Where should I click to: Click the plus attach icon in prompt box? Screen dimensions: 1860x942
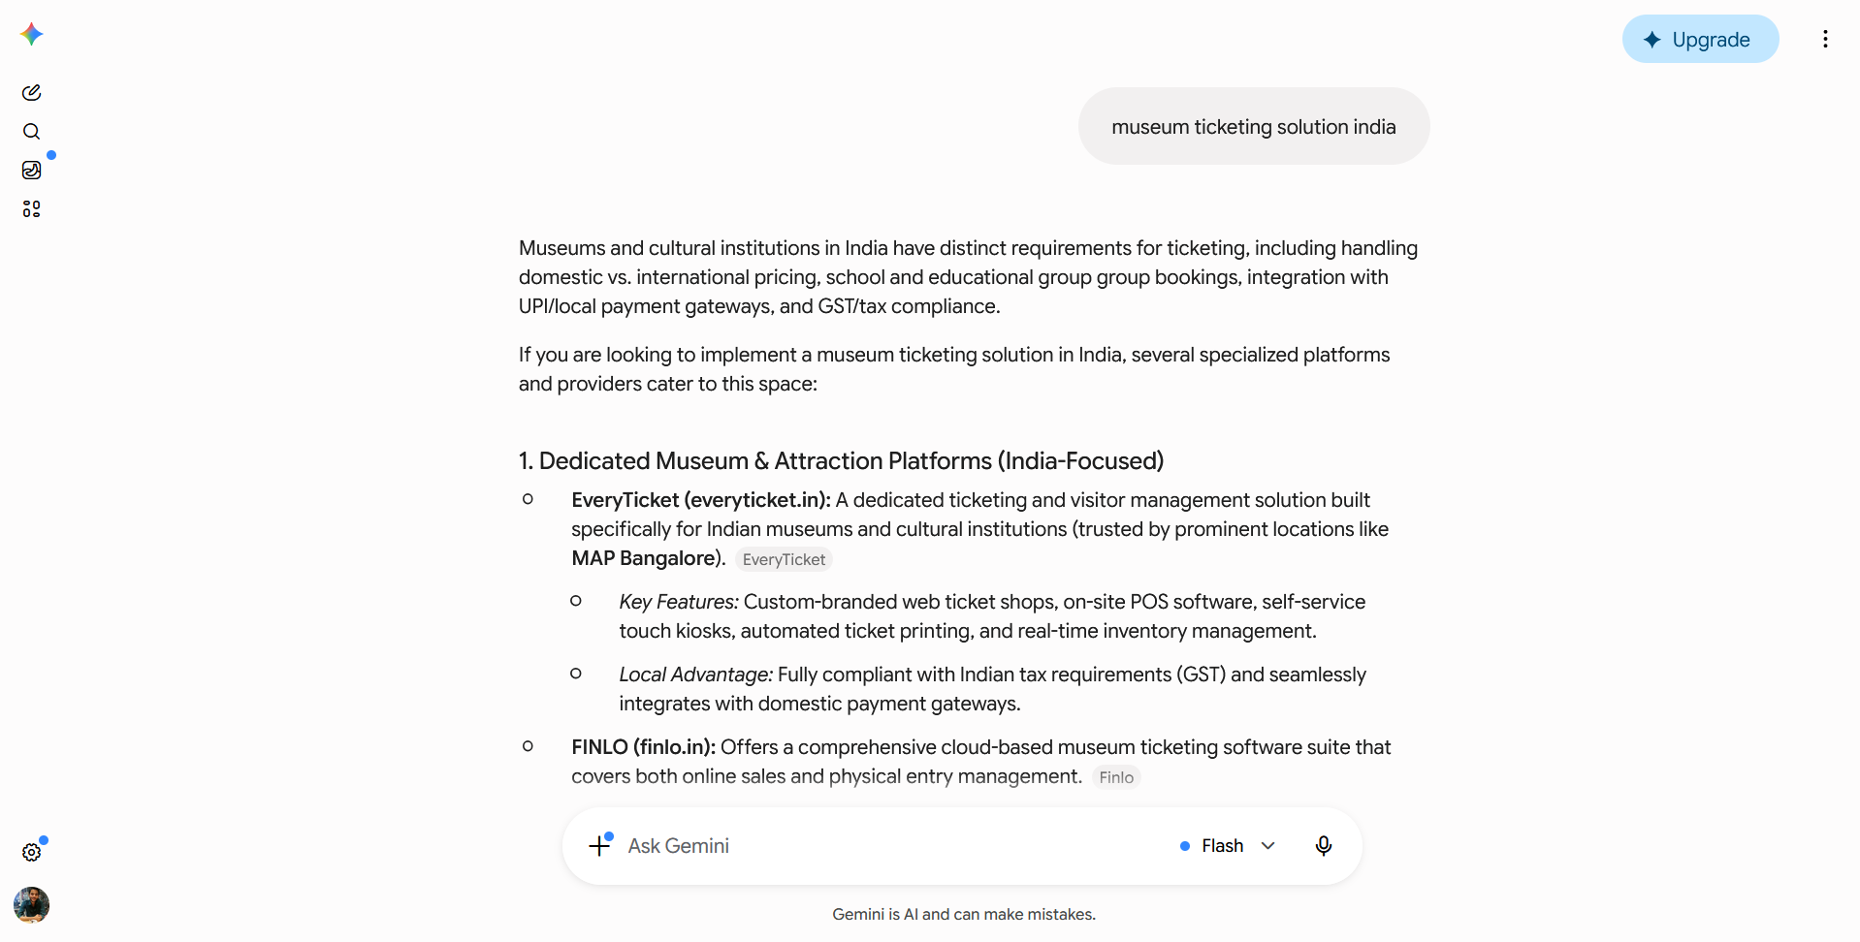(600, 846)
